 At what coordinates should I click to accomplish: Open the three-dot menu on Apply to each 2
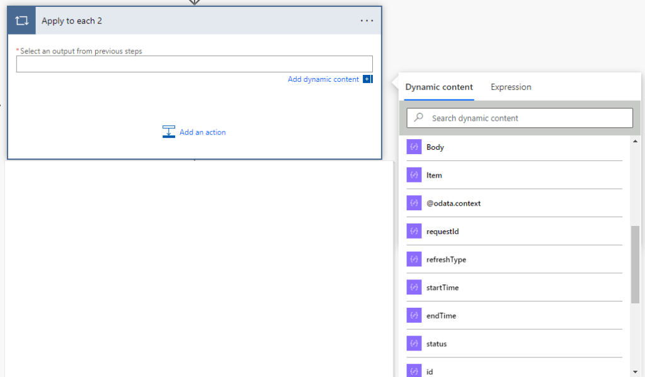(367, 21)
